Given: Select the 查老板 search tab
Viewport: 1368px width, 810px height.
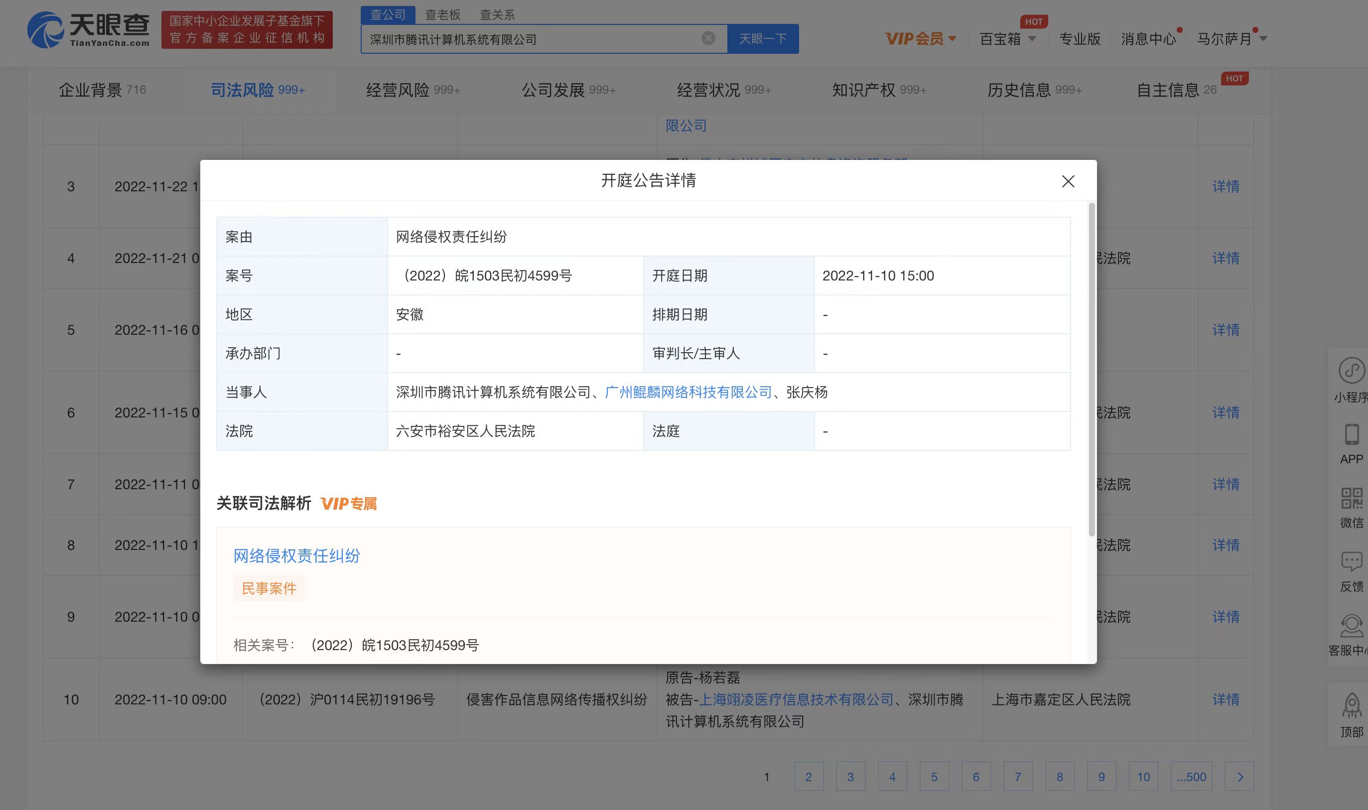Looking at the screenshot, I should (442, 15).
